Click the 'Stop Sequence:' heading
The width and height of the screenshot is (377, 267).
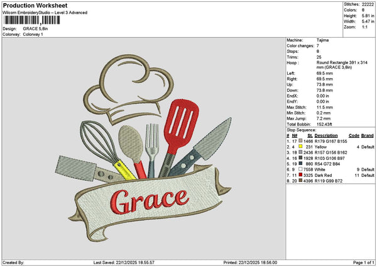click(301, 130)
